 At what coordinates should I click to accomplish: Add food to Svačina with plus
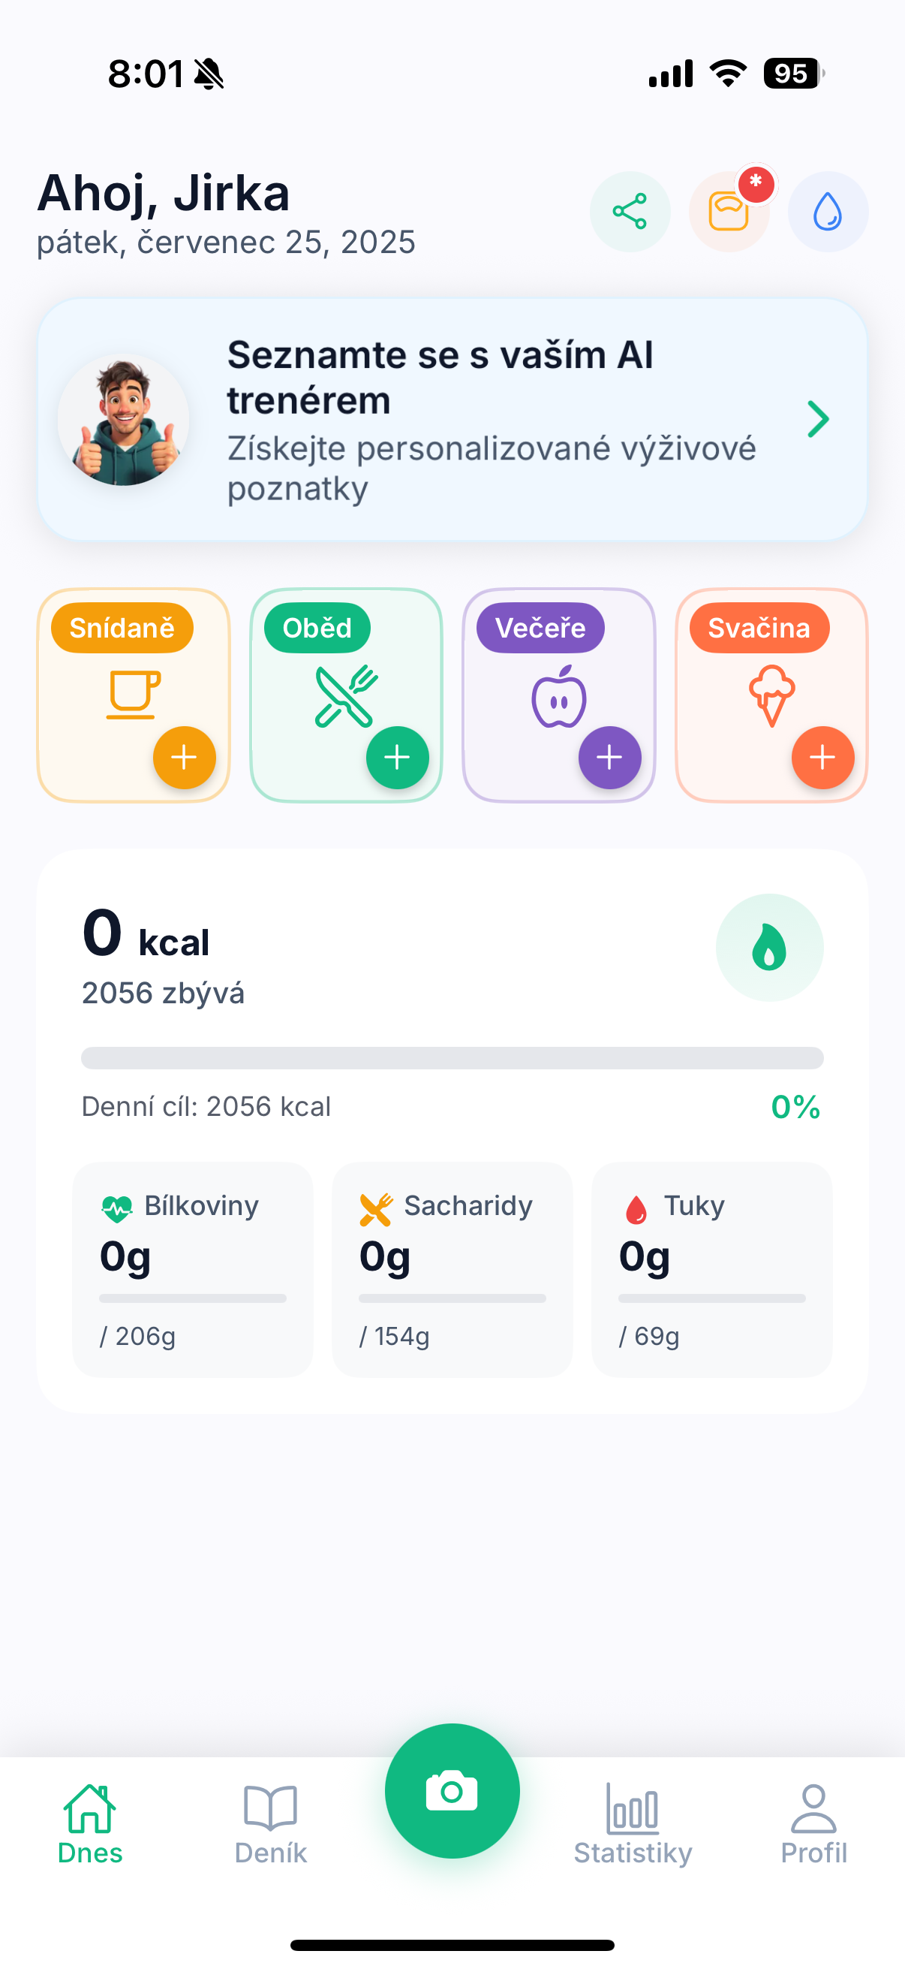pos(822,758)
